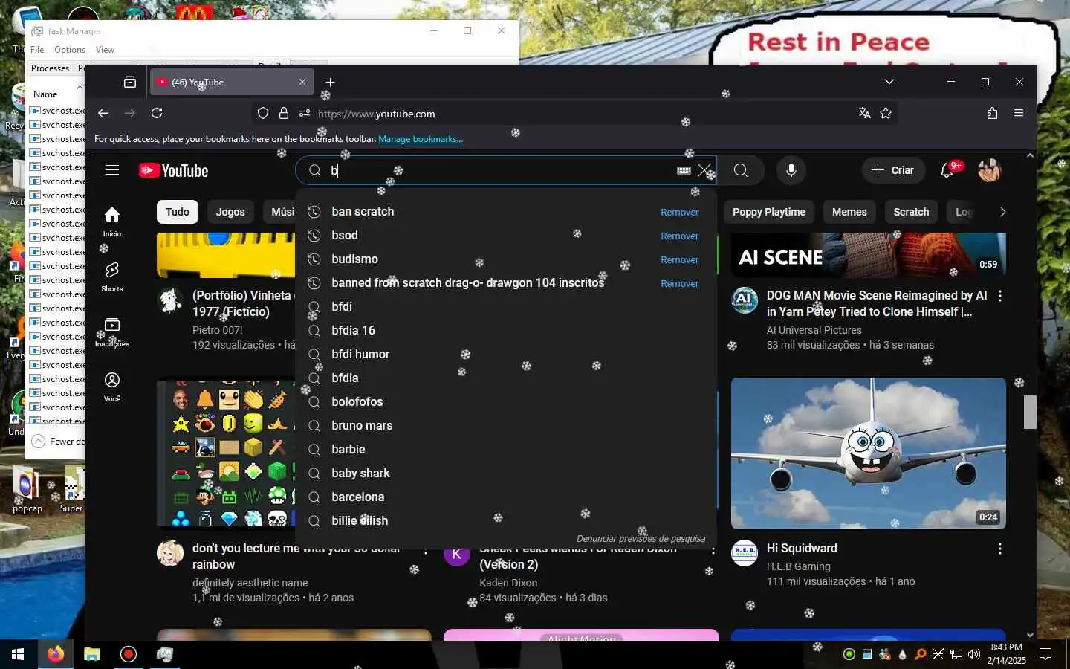Open the YouTube hamburger guide menu
The width and height of the screenshot is (1070, 669).
(112, 170)
